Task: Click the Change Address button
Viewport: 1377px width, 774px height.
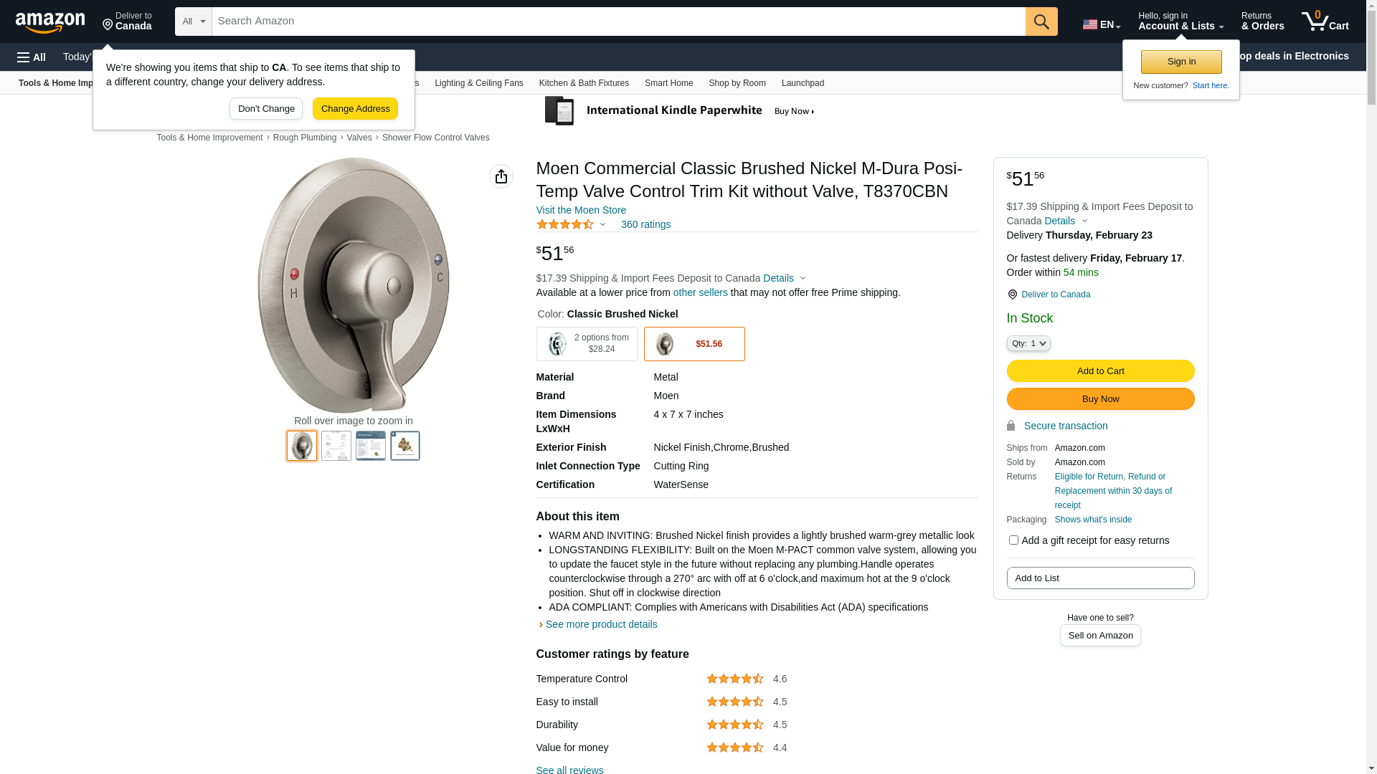Action: click(x=355, y=109)
